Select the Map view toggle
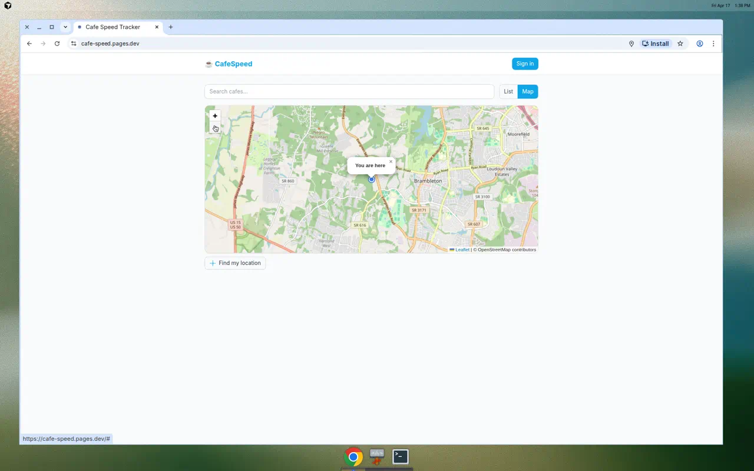This screenshot has height=471, width=754. tap(528, 91)
